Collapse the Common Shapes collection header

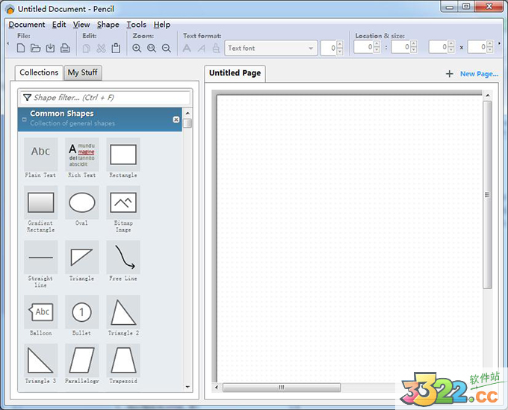coord(25,119)
